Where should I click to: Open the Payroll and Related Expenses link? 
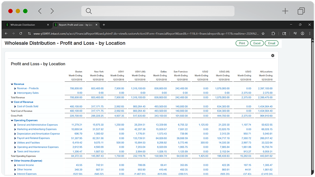tap(33, 138)
